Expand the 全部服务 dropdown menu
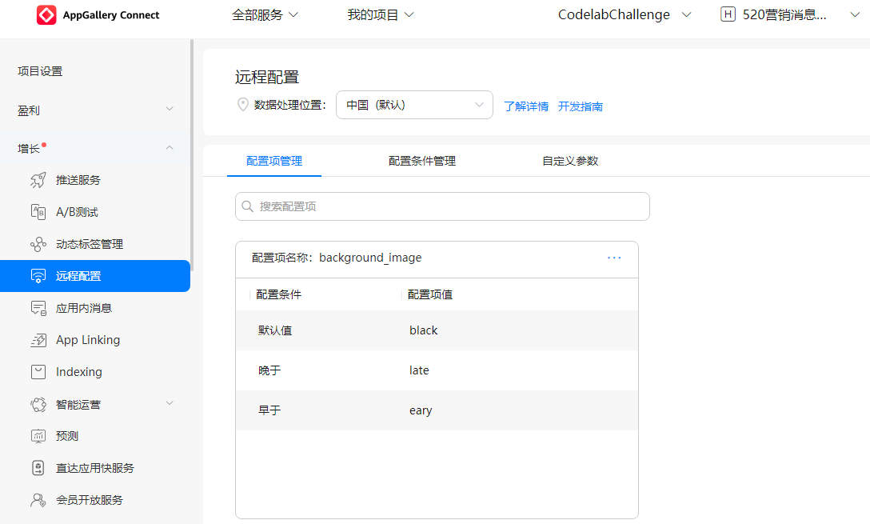The width and height of the screenshot is (870, 524). [265, 15]
